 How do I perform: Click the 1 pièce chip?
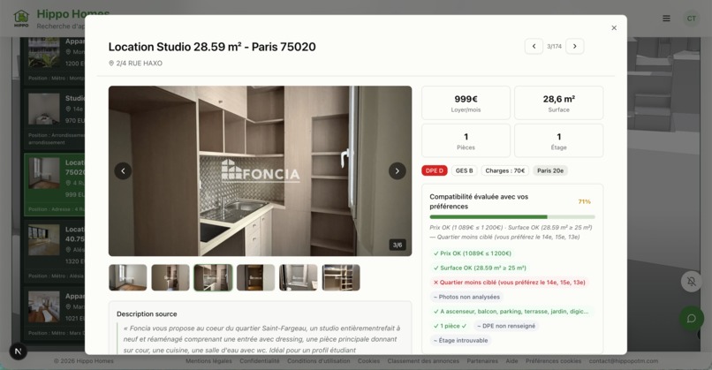click(450, 326)
